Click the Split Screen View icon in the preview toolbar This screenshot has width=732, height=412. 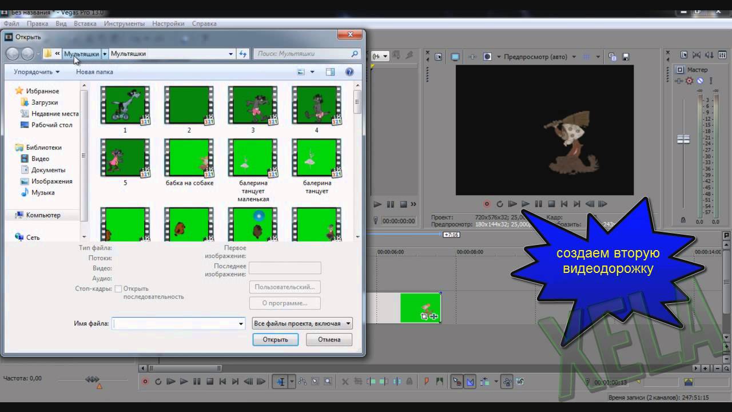pyautogui.click(x=487, y=57)
